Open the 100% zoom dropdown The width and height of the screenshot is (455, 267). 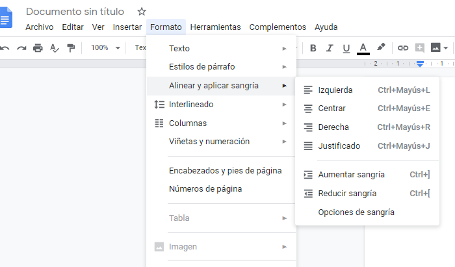pos(105,47)
